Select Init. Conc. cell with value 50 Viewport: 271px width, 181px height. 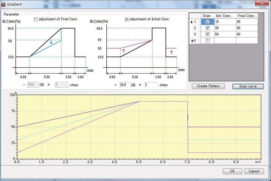(x=225, y=34)
